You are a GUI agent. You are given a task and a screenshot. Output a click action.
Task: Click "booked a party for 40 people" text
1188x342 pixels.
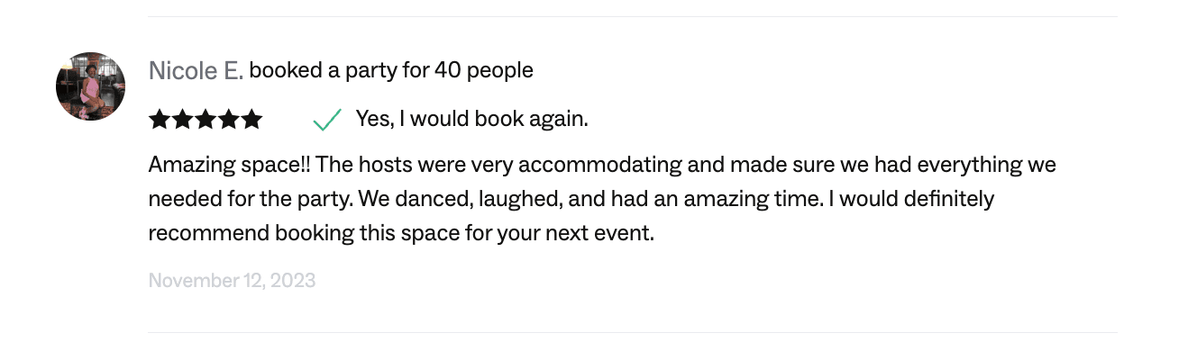coord(391,70)
